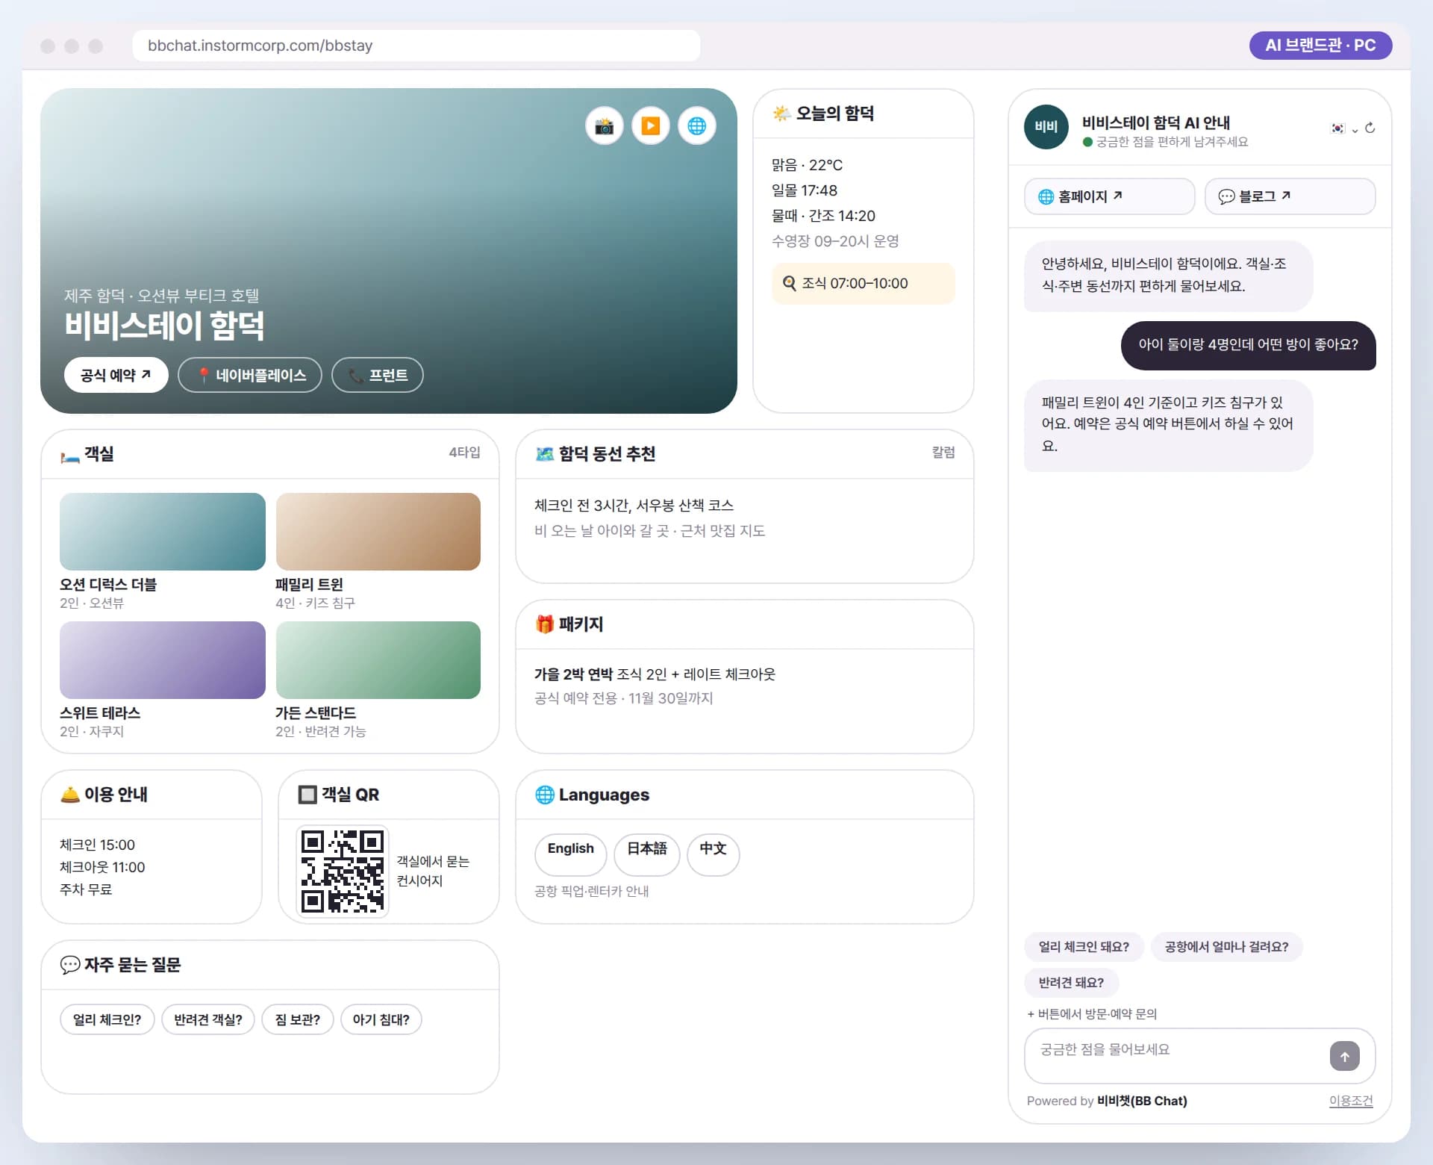Switch language to 日本語
The image size is (1433, 1165).
click(x=646, y=854)
